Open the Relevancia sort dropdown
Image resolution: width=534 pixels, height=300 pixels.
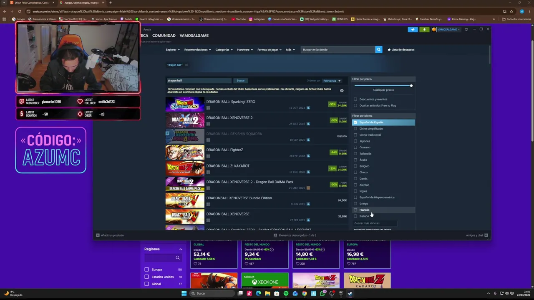pyautogui.click(x=332, y=81)
